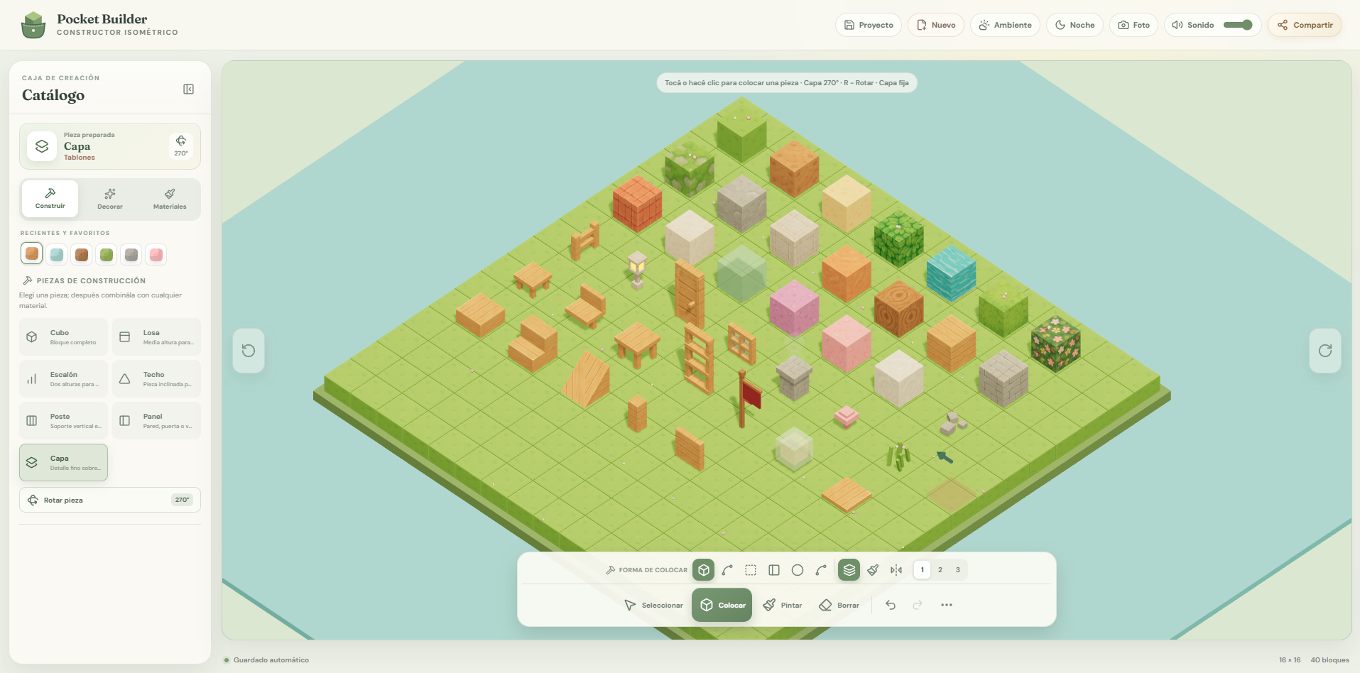Screen dimensions: 1360x673
Task: Choose the curve shape left of the dashed square
Action: pyautogui.click(x=727, y=570)
